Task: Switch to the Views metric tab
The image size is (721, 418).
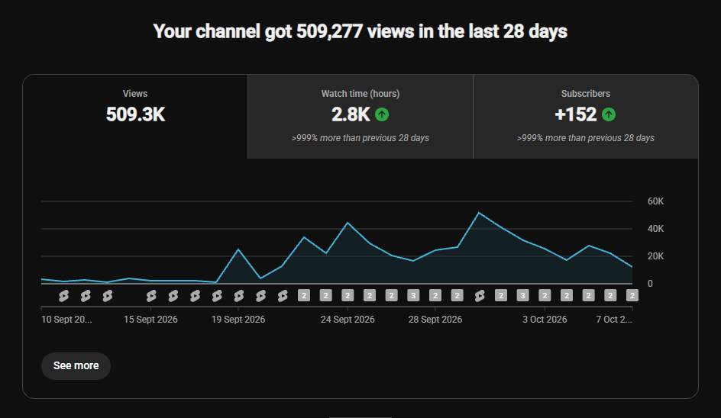Action: point(135,117)
